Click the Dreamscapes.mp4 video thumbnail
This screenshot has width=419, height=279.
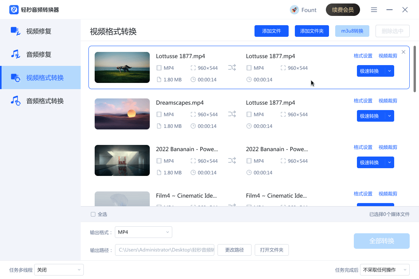click(x=122, y=114)
